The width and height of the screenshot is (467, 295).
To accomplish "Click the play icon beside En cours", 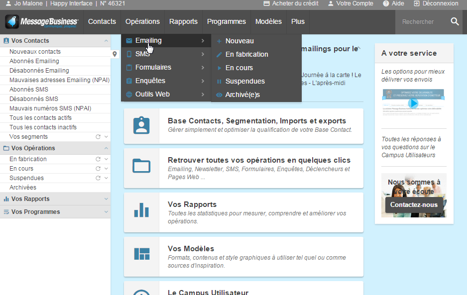I will pos(219,68).
